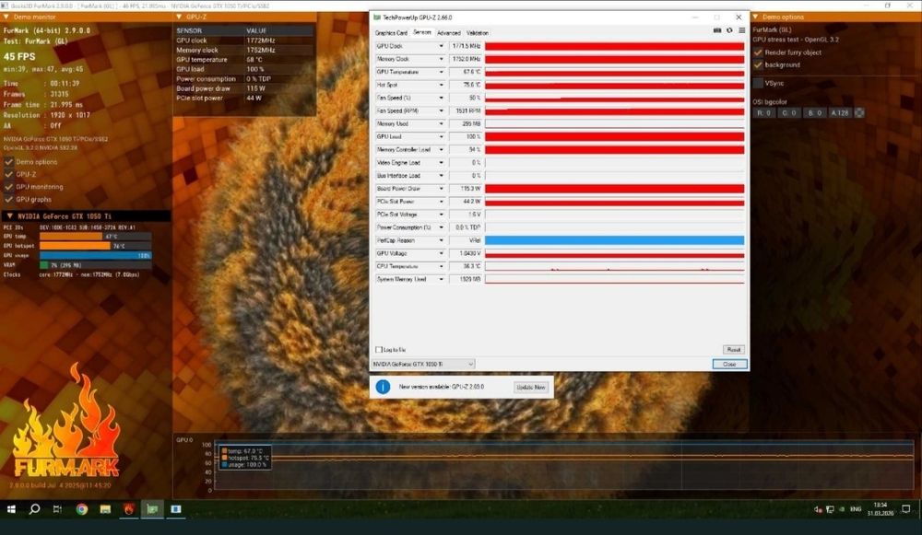Open File Explorer from the taskbar
This screenshot has width=922, height=535.
coord(105,509)
